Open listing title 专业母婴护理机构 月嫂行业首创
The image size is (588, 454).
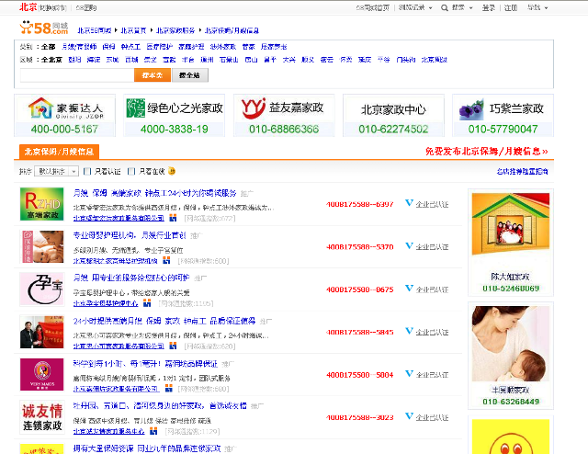coord(130,235)
